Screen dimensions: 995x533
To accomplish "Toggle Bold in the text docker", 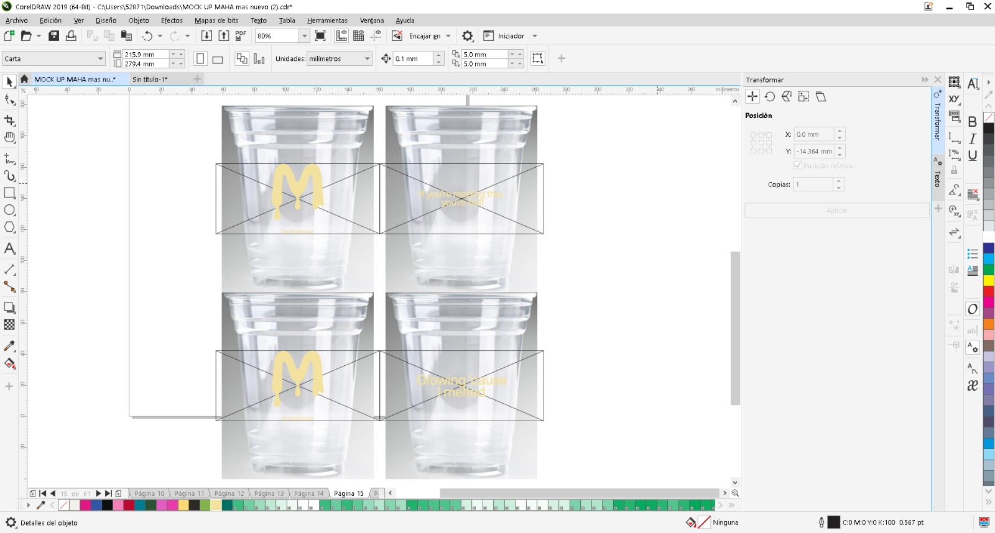I will click(x=973, y=121).
